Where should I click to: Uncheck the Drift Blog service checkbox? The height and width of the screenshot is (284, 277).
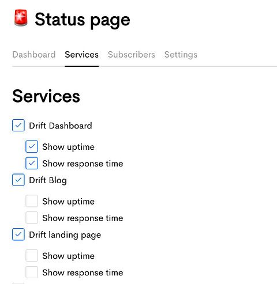tap(18, 180)
